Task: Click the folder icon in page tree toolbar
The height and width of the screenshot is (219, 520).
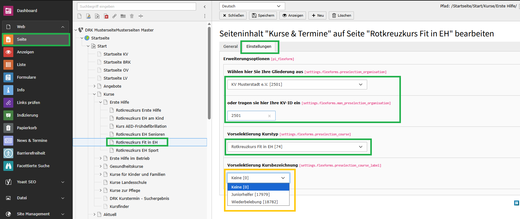Action: 123,16
